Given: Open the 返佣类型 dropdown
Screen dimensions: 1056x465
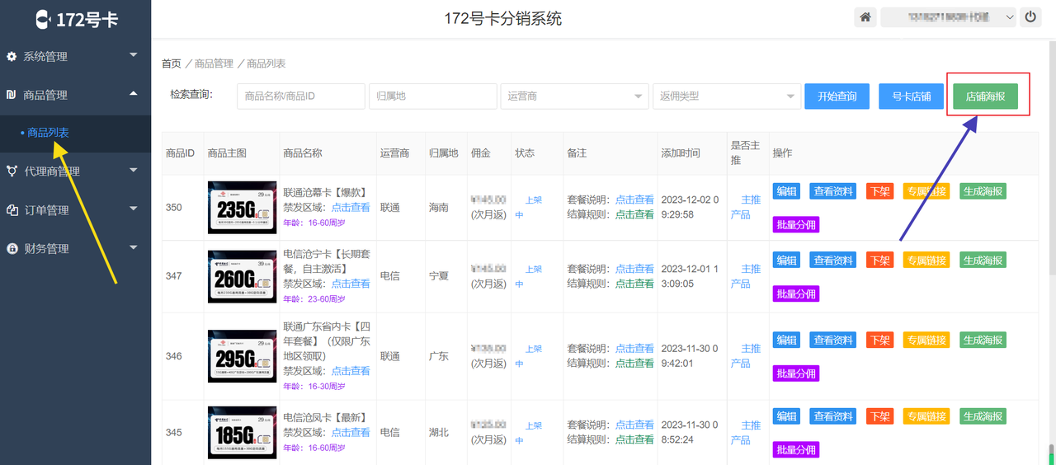Looking at the screenshot, I should (727, 96).
